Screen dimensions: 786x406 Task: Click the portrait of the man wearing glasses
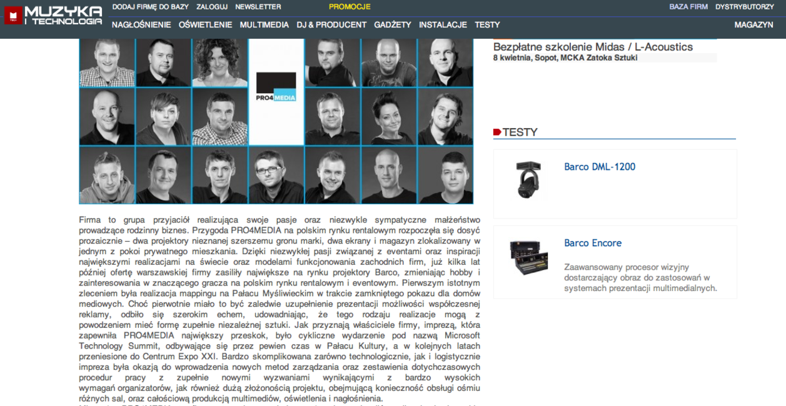point(276,175)
